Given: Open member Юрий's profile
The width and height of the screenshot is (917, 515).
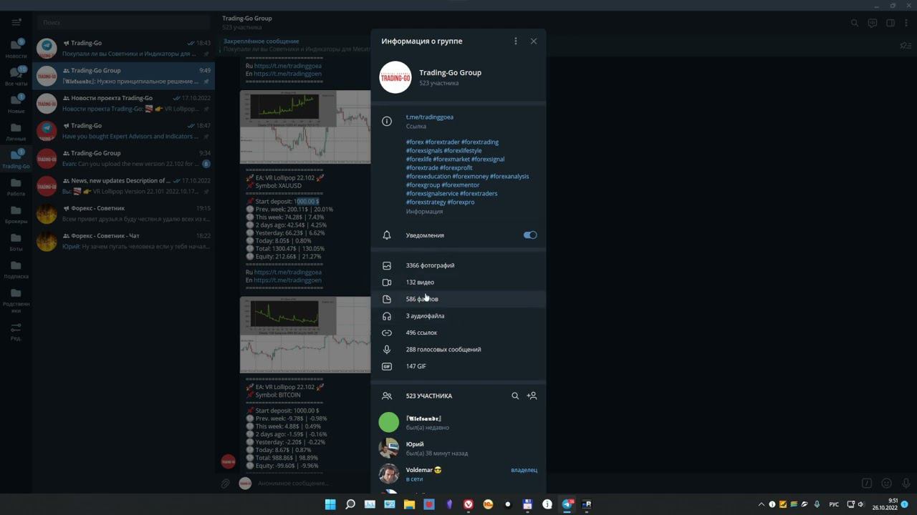Looking at the screenshot, I should [458, 448].
